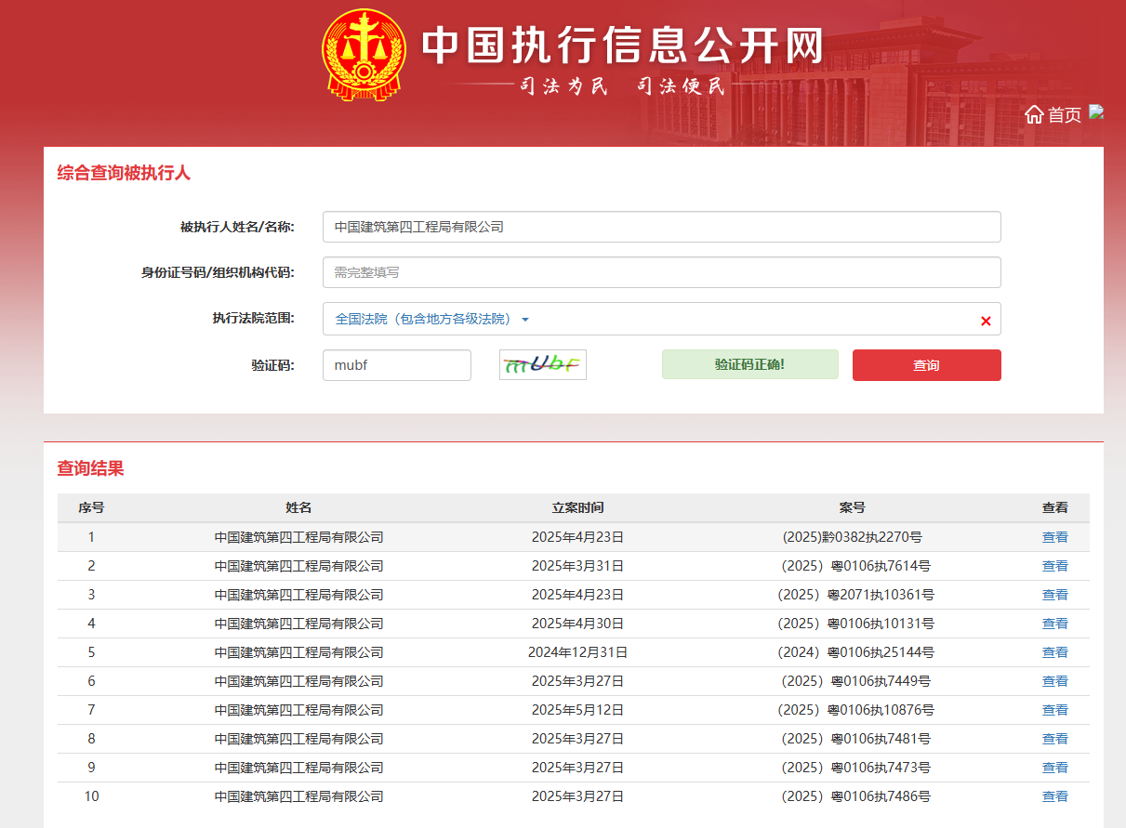The width and height of the screenshot is (1126, 828).
Task: Click the home icon beside 首页
Action: click(x=1034, y=114)
